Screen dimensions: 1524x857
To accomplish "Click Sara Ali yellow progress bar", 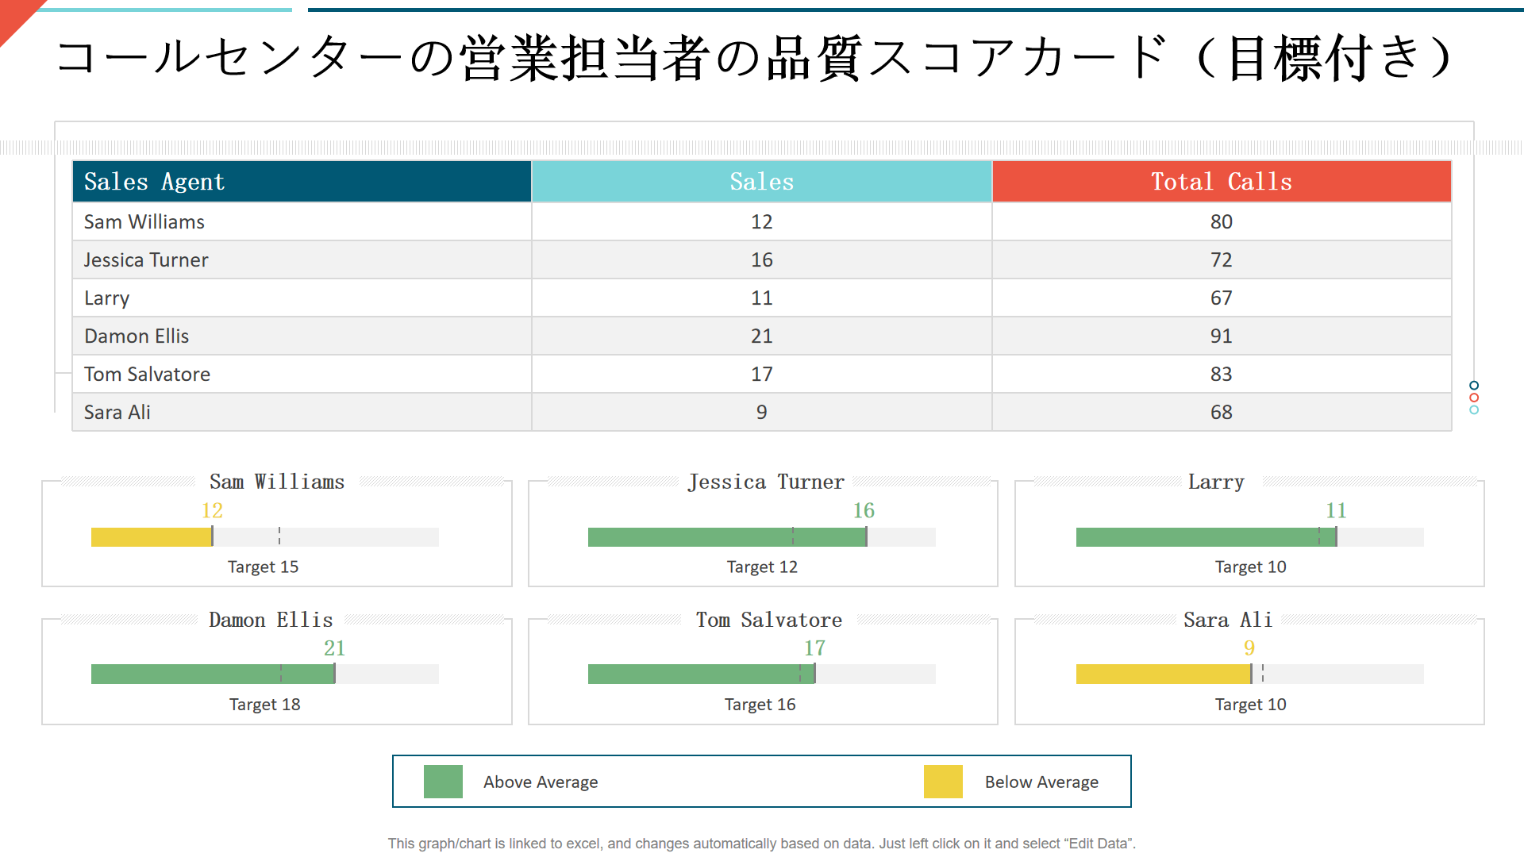I will point(1163,674).
